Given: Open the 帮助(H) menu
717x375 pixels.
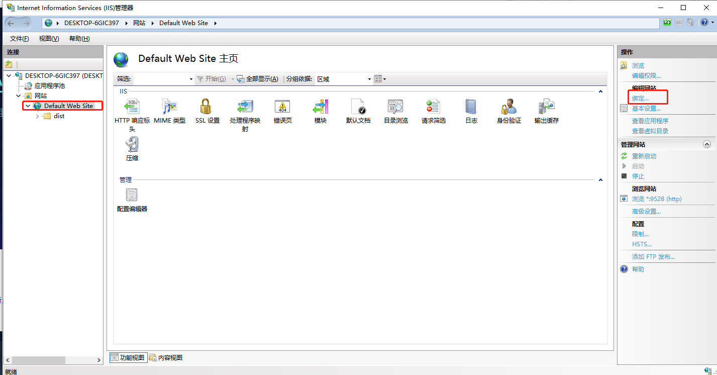Looking at the screenshot, I should pyautogui.click(x=79, y=39).
